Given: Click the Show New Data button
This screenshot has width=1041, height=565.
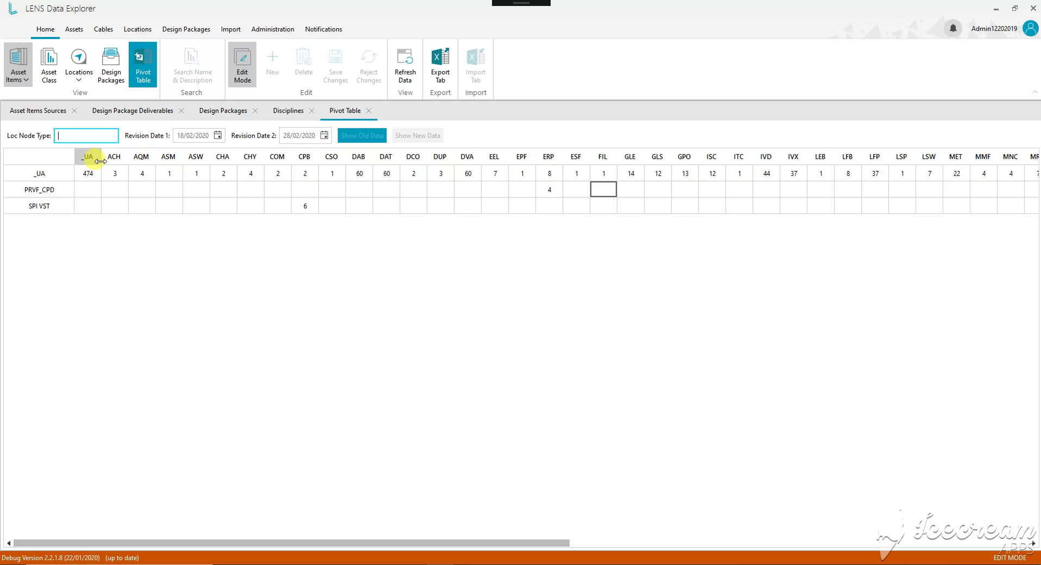Looking at the screenshot, I should pos(418,136).
